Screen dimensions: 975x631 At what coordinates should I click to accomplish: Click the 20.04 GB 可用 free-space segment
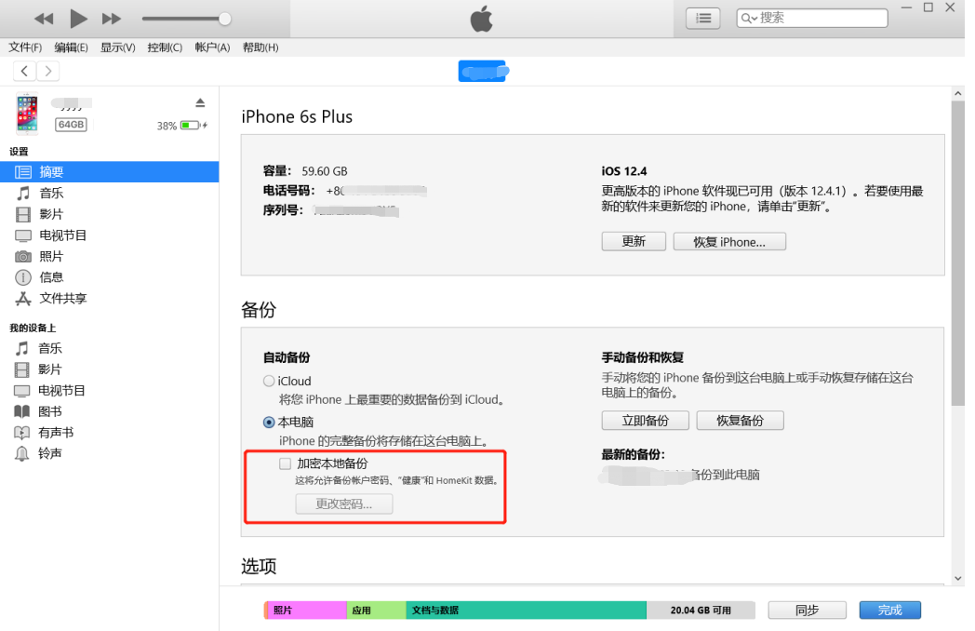click(701, 611)
